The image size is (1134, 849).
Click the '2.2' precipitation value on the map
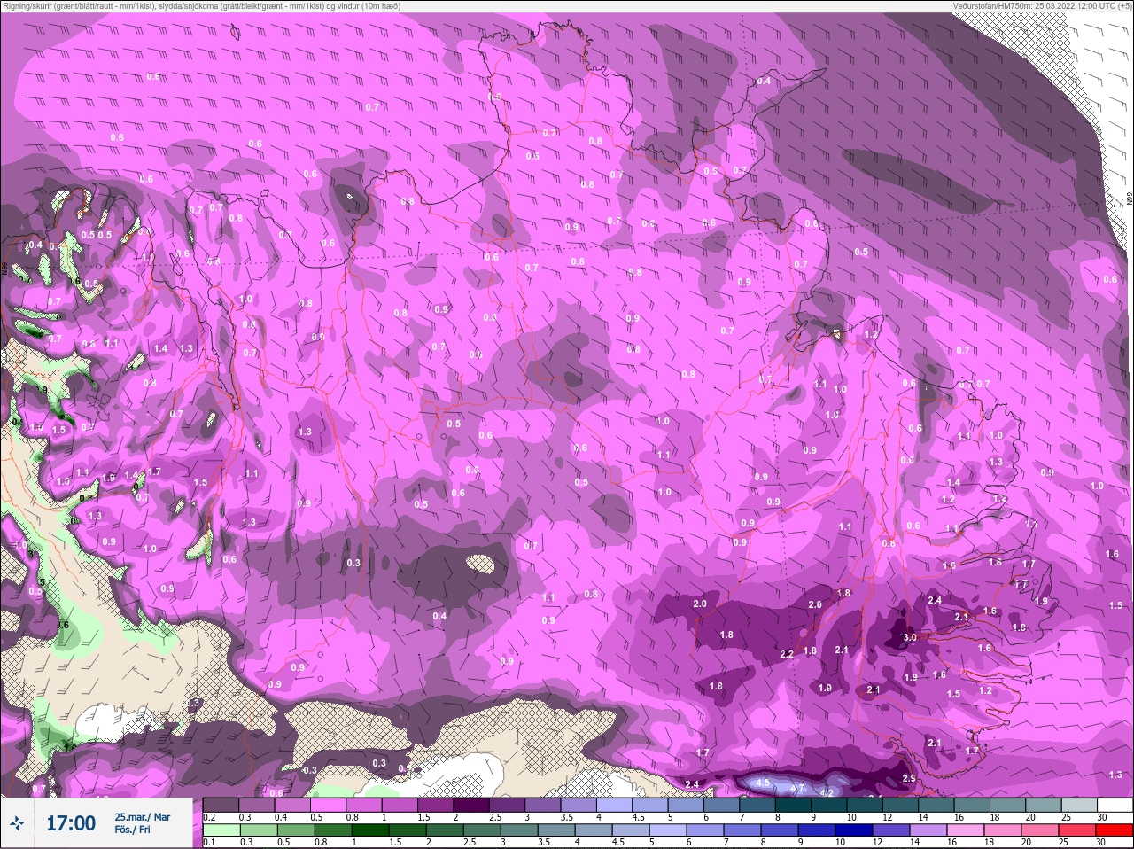point(787,654)
